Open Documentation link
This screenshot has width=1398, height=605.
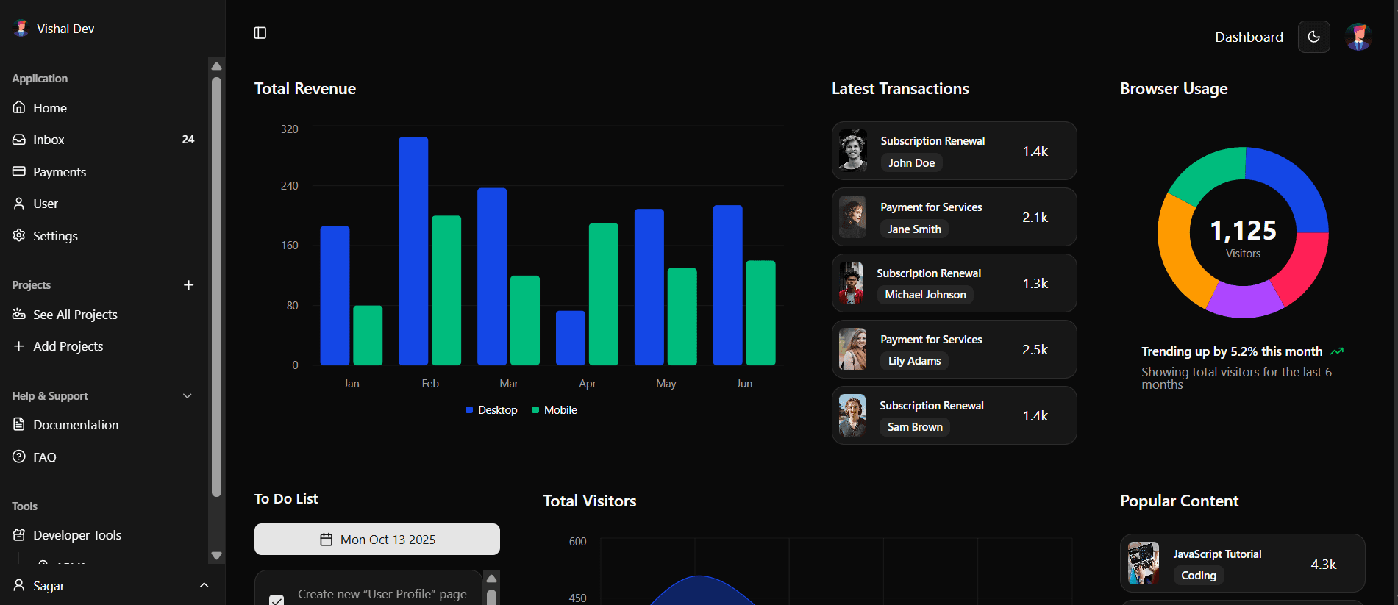click(104, 424)
